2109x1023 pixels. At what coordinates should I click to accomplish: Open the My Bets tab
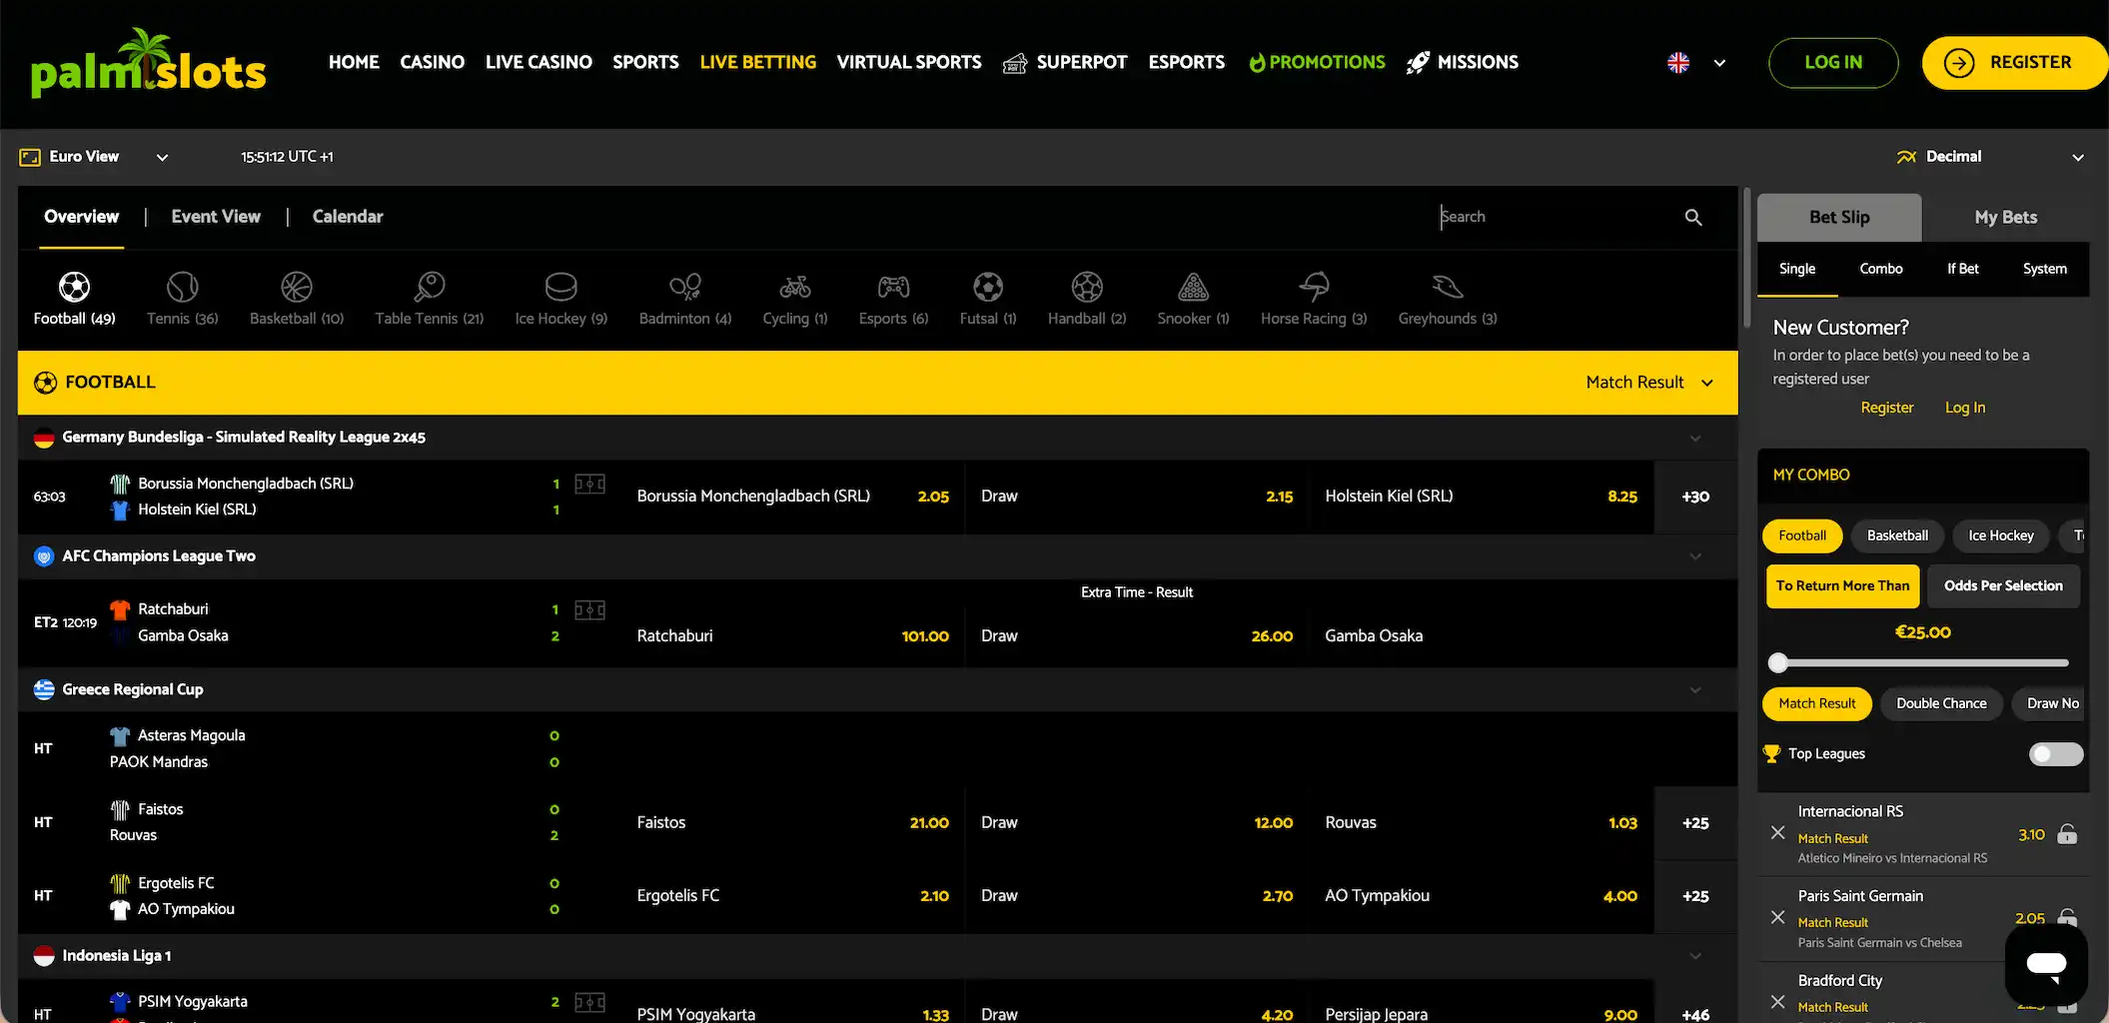[x=2005, y=218]
